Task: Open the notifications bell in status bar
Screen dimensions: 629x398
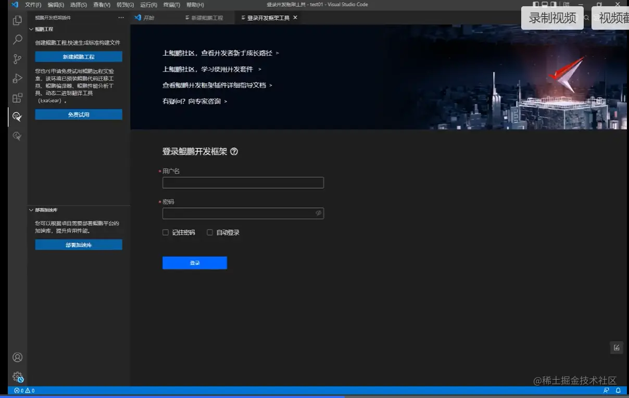Action: pyautogui.click(x=619, y=390)
